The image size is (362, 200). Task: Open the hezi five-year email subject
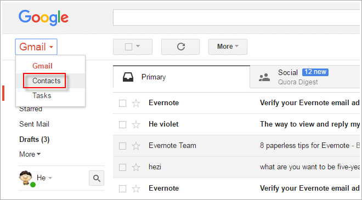click(310, 167)
